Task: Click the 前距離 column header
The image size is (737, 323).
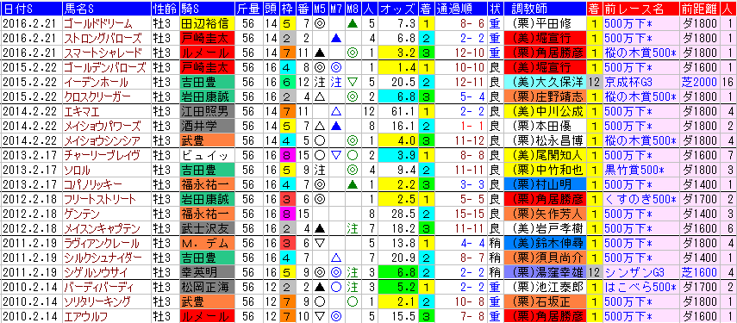Action: pos(699,8)
